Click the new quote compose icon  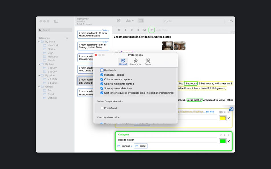(119, 20)
